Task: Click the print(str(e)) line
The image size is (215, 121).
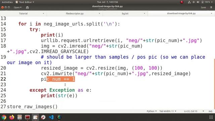Action: (x=59, y=95)
